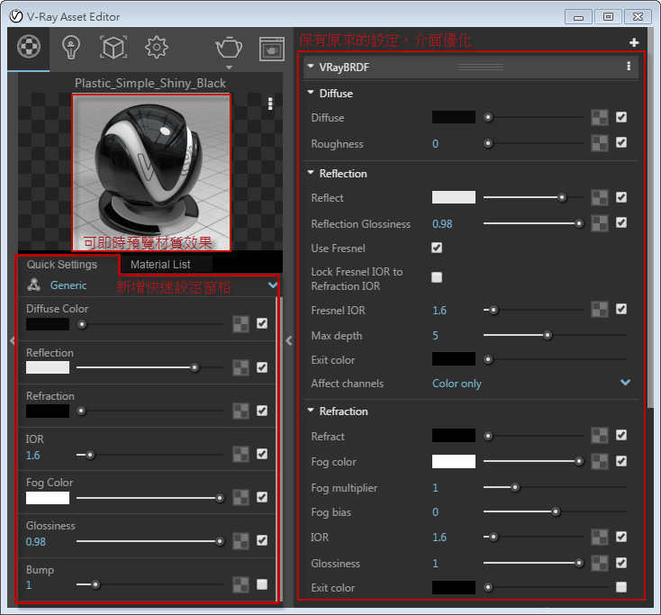Viewport: 661px width, 615px height.
Task: Expand render options arrow below the teapot
Action: pyautogui.click(x=229, y=68)
